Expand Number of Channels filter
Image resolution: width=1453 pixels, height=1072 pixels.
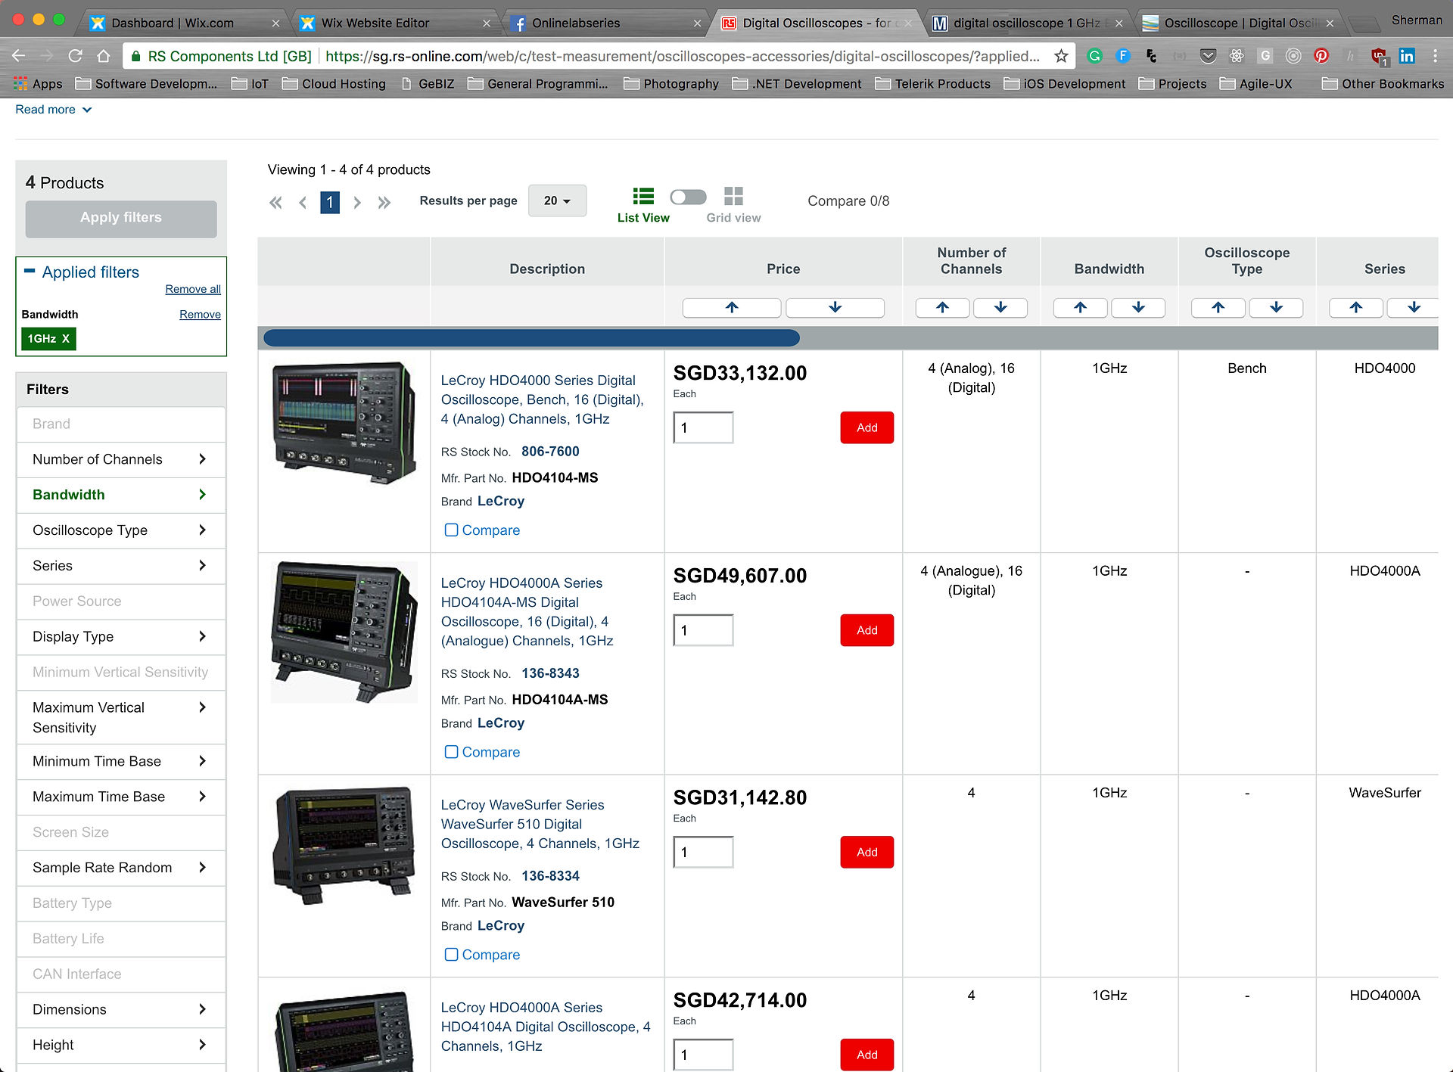pos(121,459)
